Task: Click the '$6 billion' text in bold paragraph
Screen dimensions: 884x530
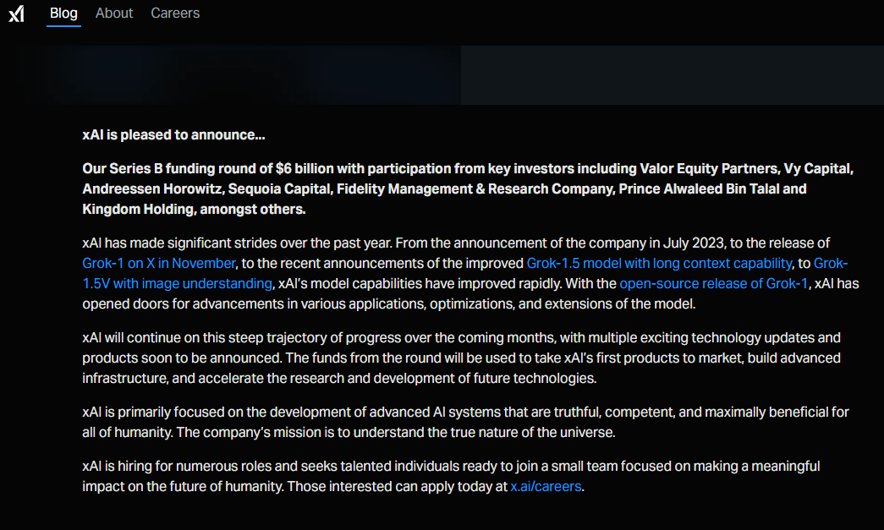Action: [304, 168]
